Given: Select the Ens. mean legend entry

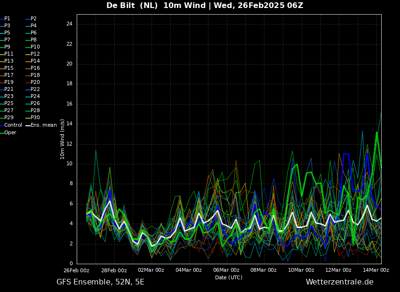Looking at the screenshot, I should (x=41, y=125).
